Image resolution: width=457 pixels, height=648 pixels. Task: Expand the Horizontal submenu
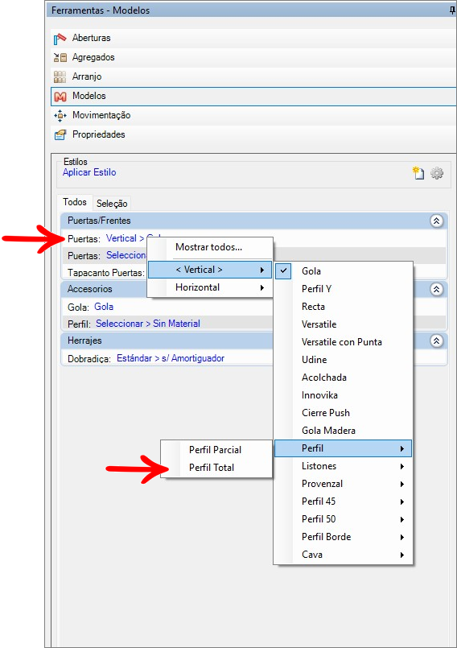tap(210, 287)
